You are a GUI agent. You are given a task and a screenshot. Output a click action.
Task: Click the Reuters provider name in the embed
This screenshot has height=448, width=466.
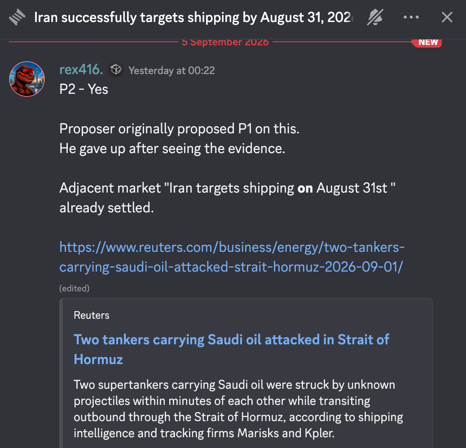pos(92,315)
